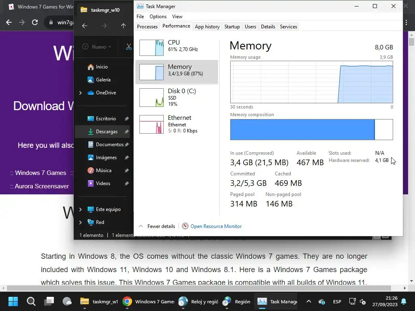Switch to Chrome Windows 7 Games taskbar item
Screen dimensions: 415x311
tap(148, 301)
